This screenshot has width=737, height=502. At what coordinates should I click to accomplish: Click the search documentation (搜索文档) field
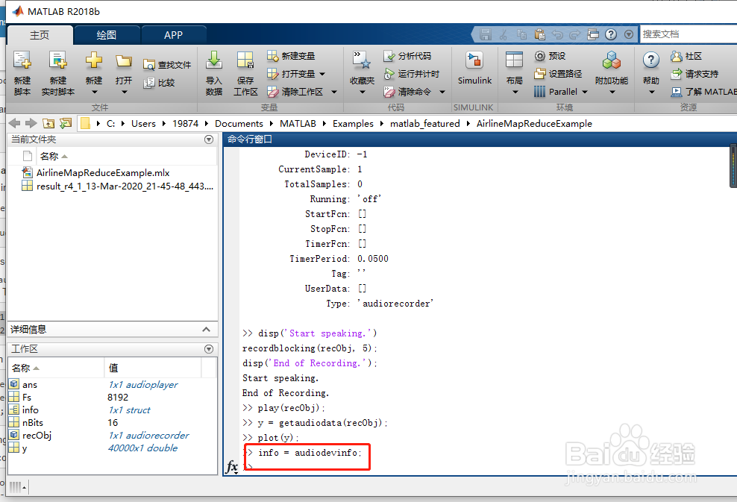[689, 34]
